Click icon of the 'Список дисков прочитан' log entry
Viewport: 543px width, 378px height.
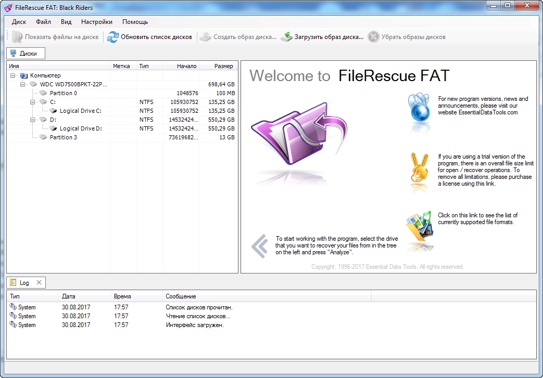click(13, 307)
